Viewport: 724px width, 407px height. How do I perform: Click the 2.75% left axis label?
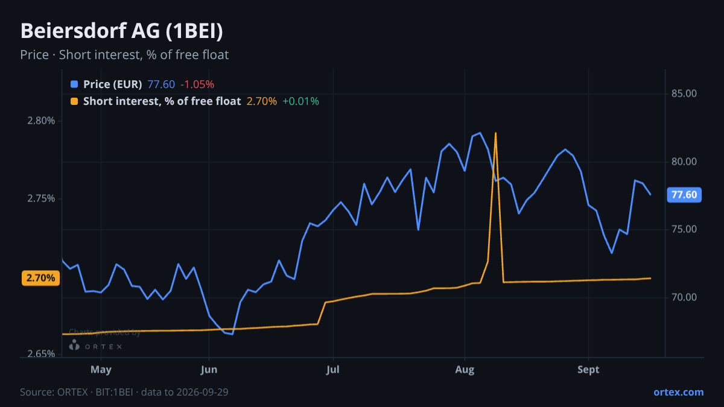pos(40,199)
